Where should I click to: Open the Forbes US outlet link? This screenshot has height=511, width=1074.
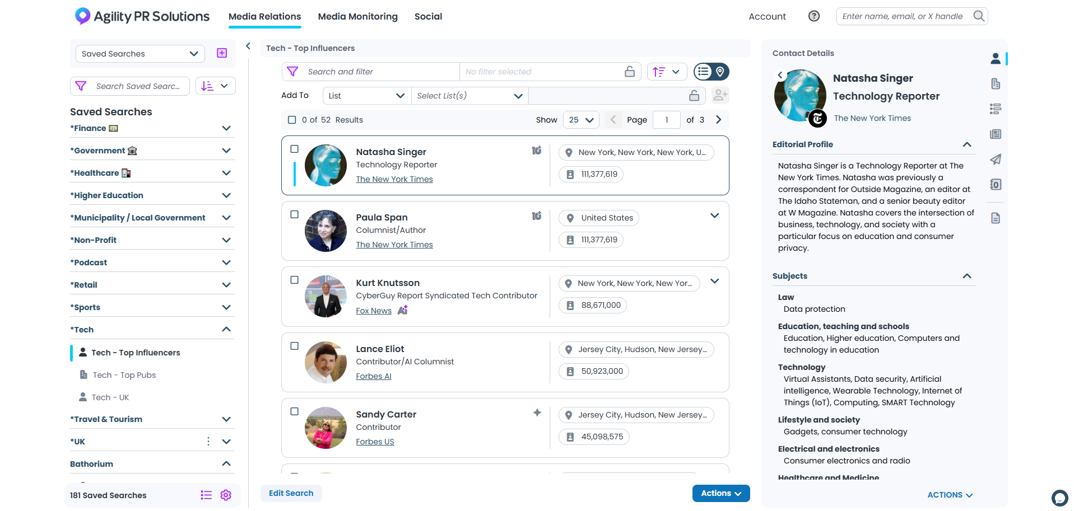click(375, 442)
